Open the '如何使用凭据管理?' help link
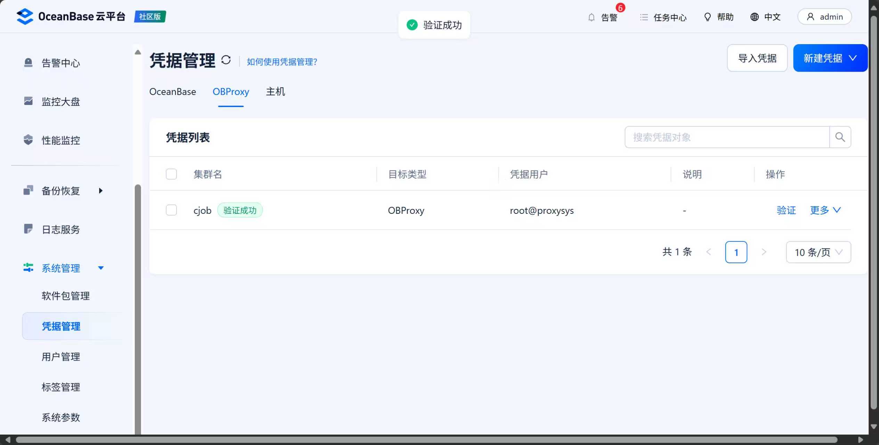 point(282,62)
